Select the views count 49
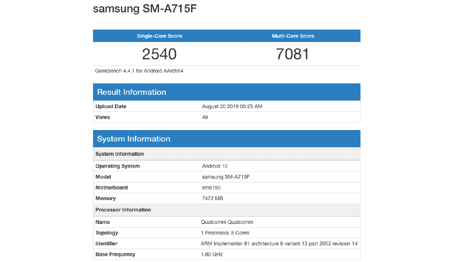The image size is (453, 262). [x=205, y=117]
